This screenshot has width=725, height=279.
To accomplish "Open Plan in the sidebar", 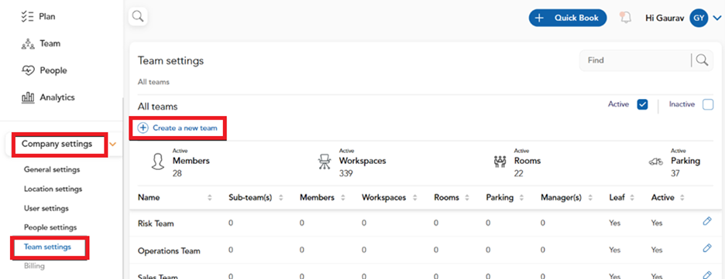I will (x=47, y=16).
